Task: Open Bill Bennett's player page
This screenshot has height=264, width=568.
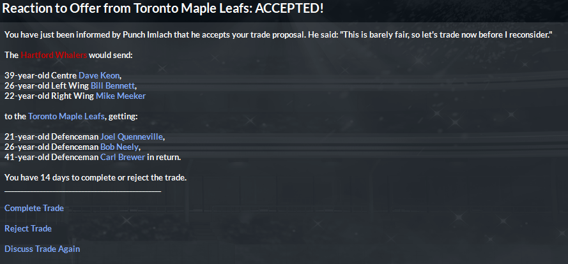Action: [112, 86]
